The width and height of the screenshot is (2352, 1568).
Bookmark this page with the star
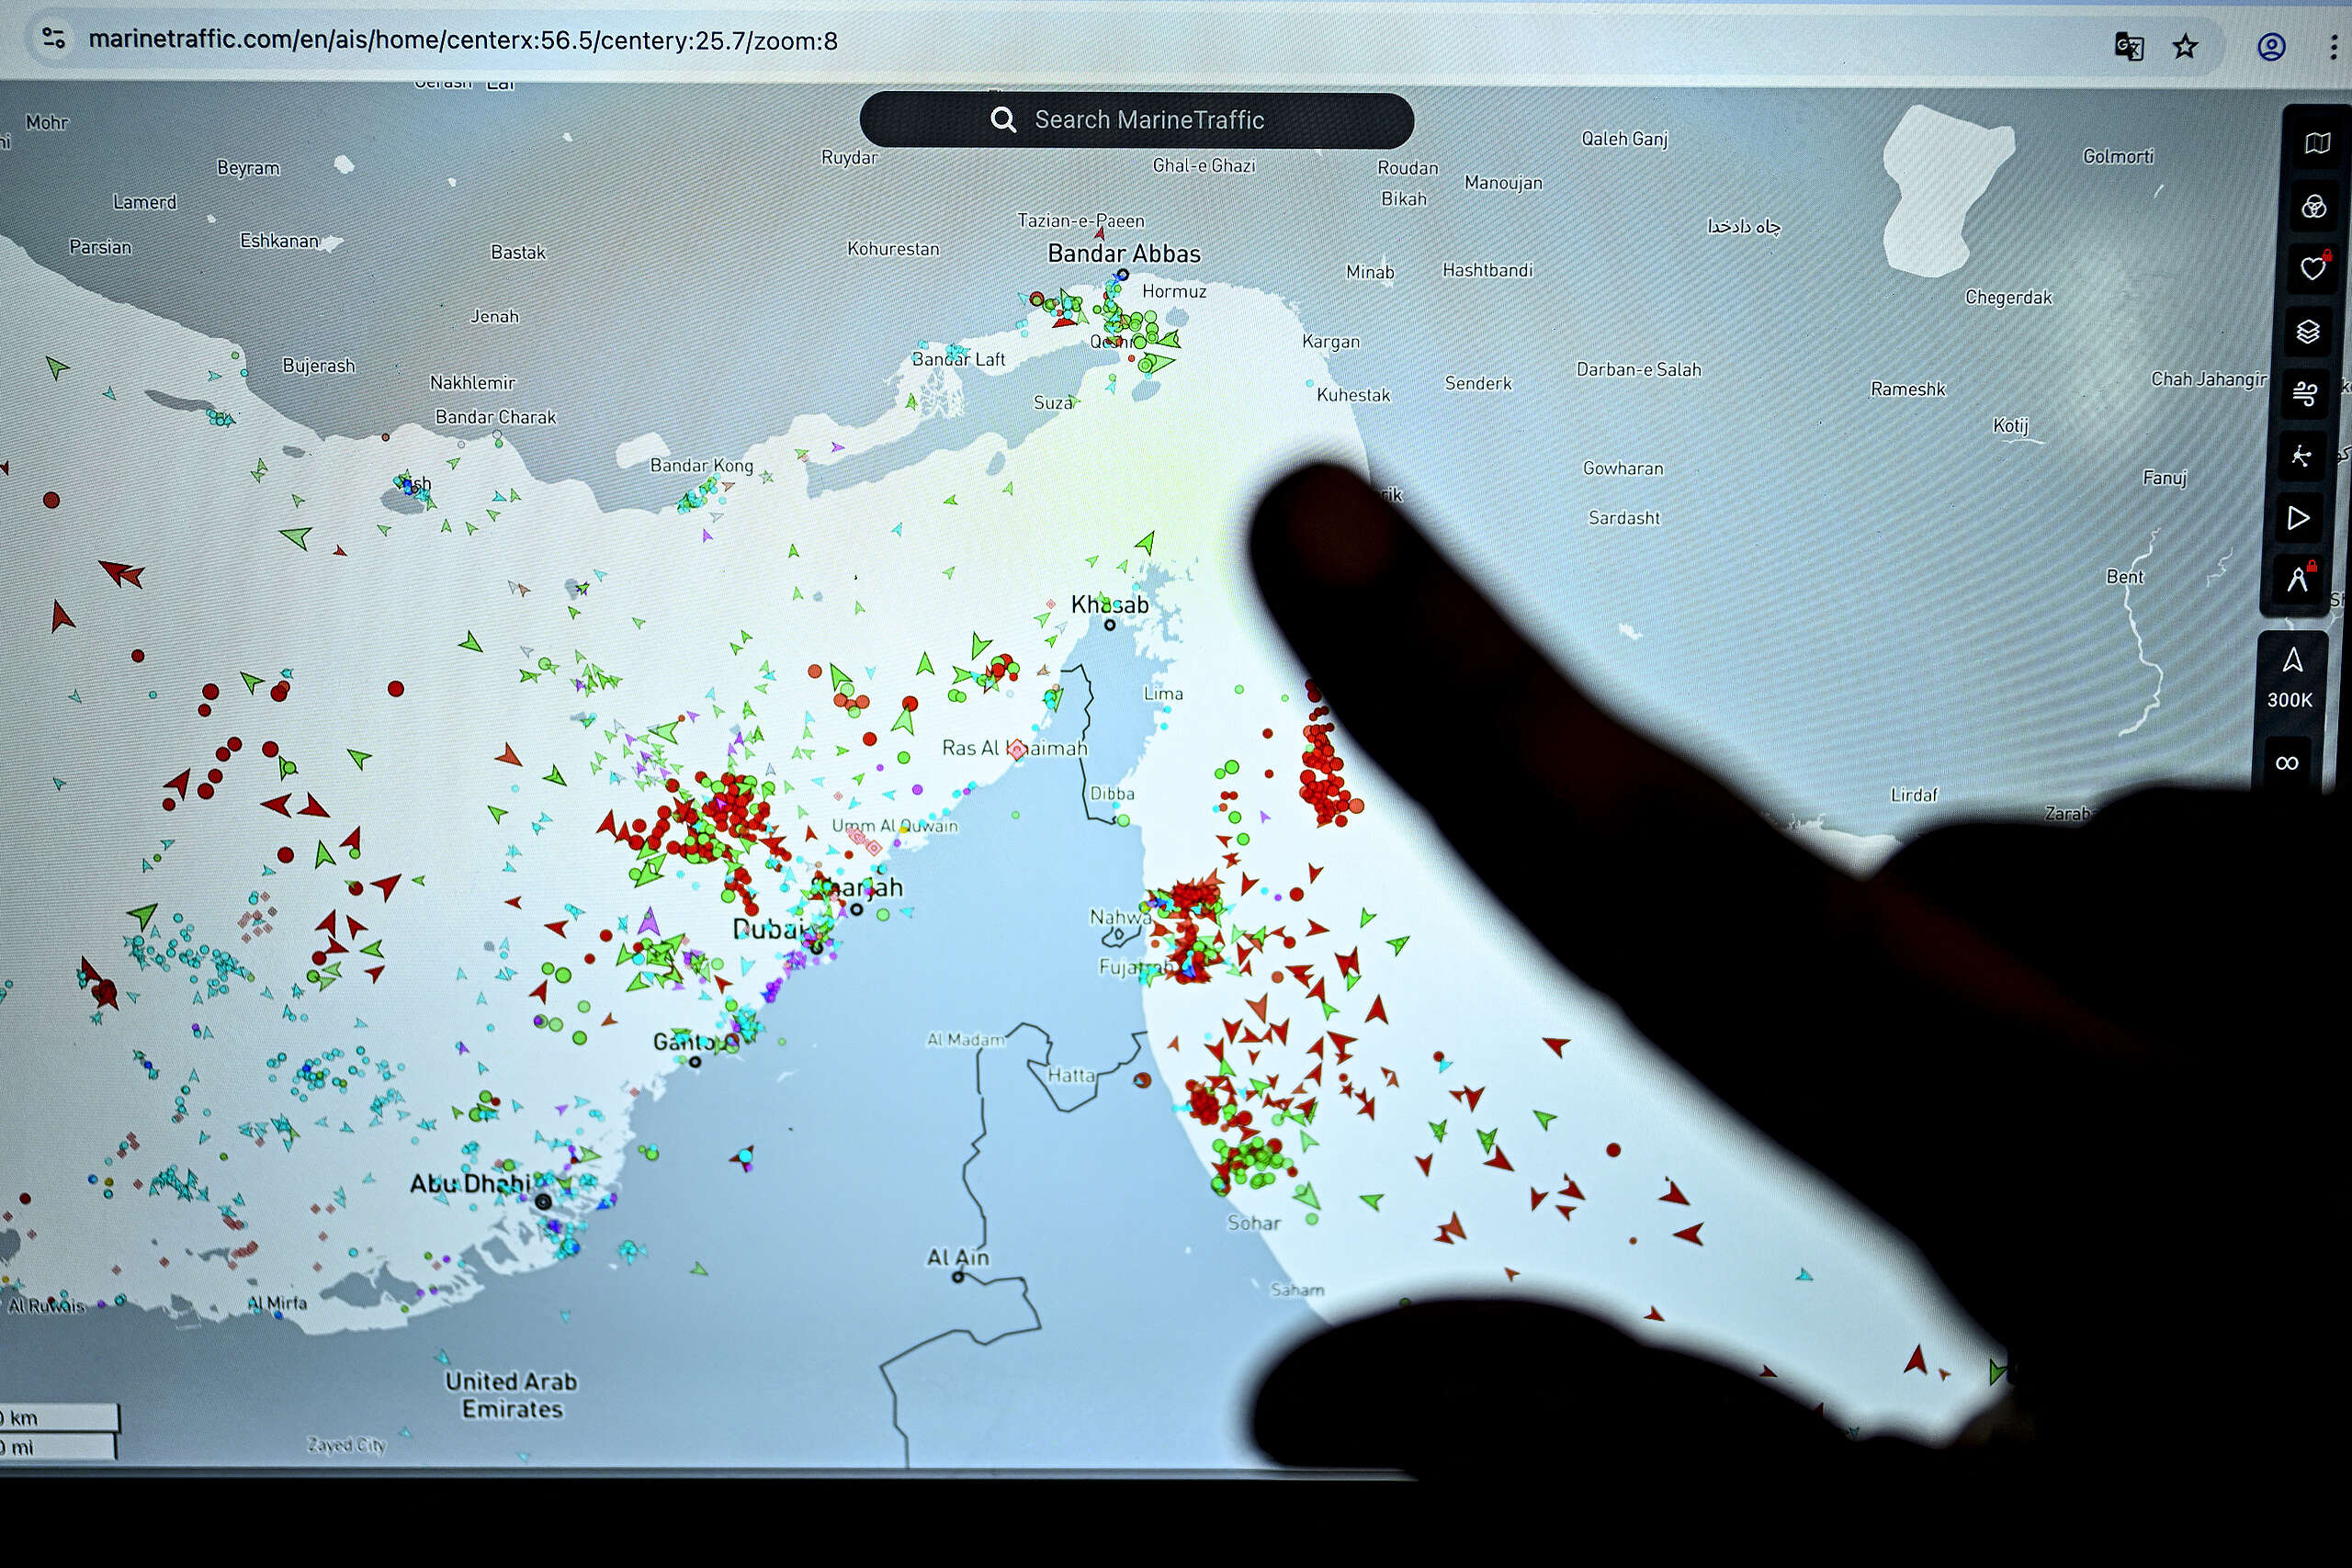2186,47
